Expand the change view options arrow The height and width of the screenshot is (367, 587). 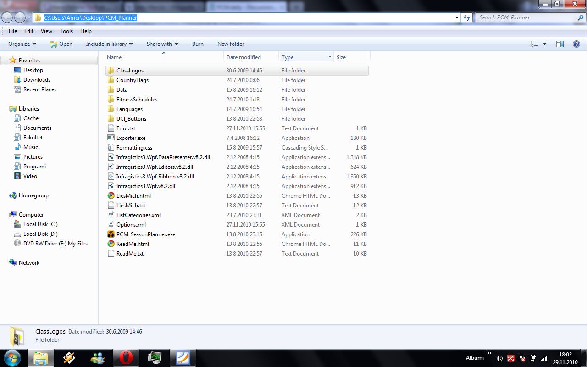pyautogui.click(x=544, y=44)
